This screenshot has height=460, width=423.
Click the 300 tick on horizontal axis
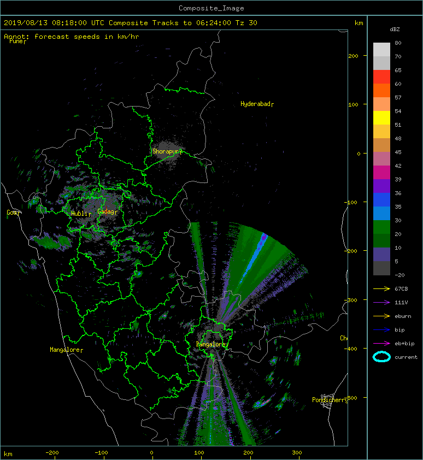(x=297, y=453)
